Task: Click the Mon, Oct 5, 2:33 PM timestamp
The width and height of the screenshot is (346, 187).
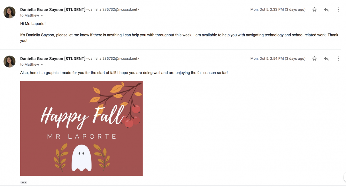Action: (278, 10)
